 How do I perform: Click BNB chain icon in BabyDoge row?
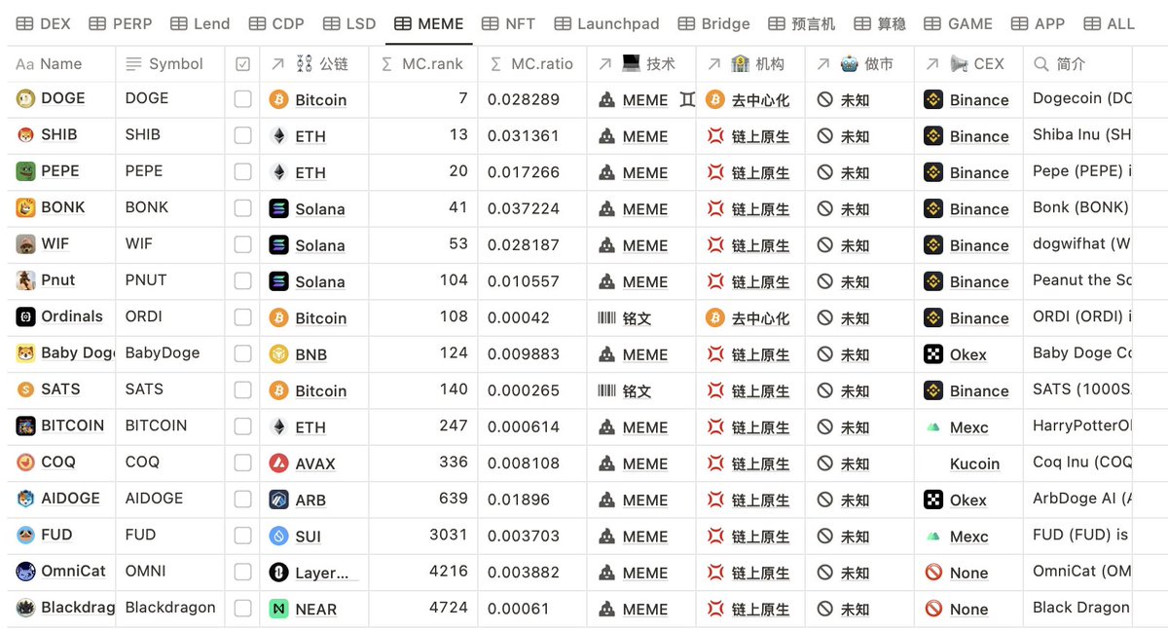pyautogui.click(x=278, y=354)
